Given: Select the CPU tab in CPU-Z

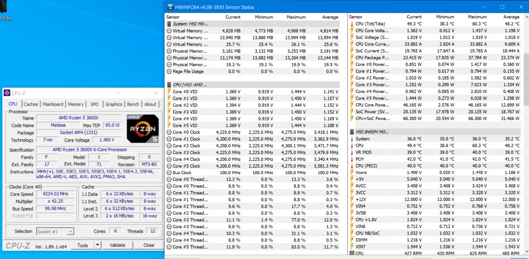Looking at the screenshot, I should click(x=13, y=104).
